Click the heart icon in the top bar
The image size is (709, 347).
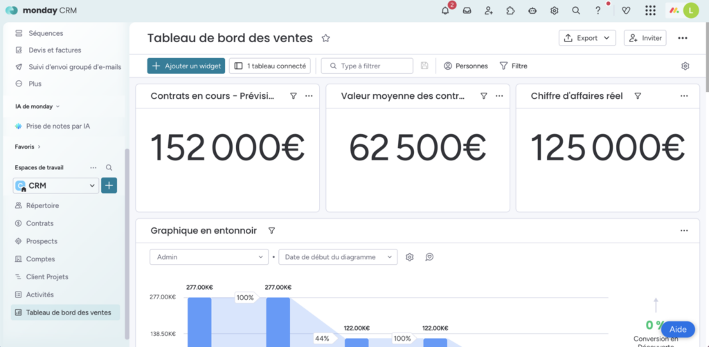click(x=626, y=10)
